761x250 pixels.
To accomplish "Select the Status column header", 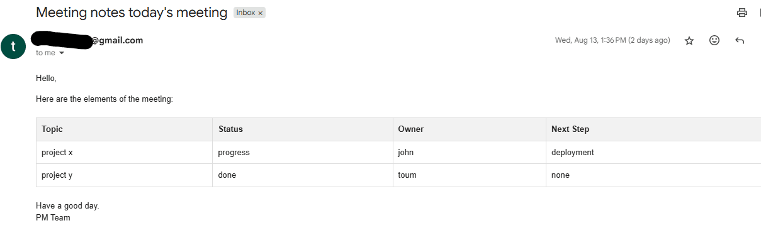I will pyautogui.click(x=303, y=129).
